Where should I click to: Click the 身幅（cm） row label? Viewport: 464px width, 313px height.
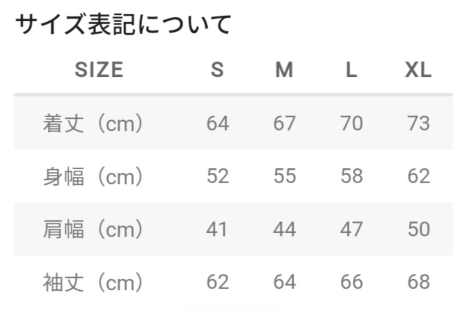[x=93, y=176]
